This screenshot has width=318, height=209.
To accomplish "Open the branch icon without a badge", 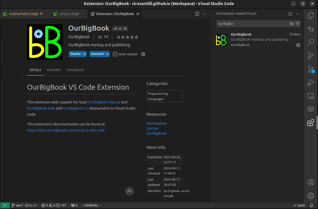I will pos(310,55).
